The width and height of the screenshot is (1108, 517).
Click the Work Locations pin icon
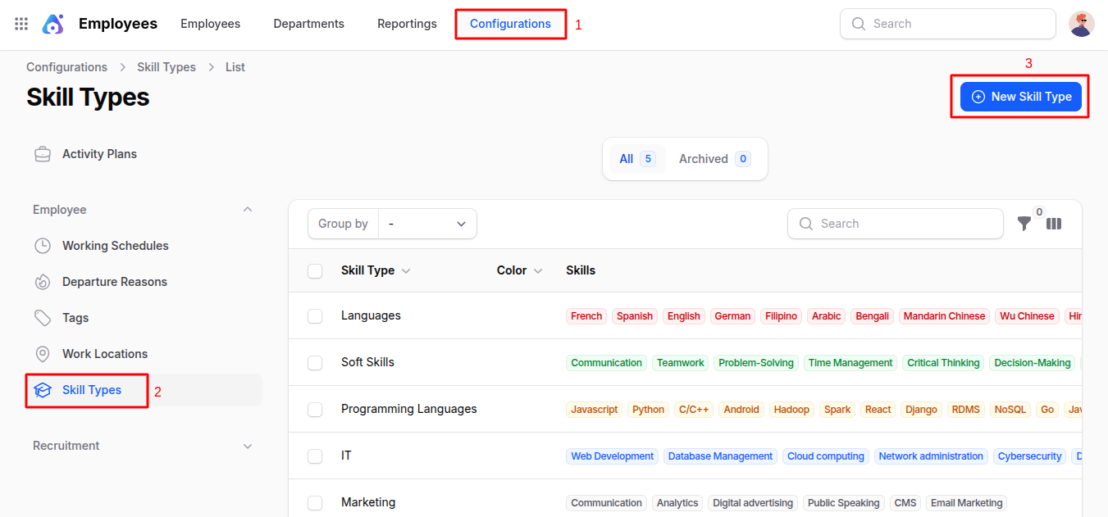point(43,354)
